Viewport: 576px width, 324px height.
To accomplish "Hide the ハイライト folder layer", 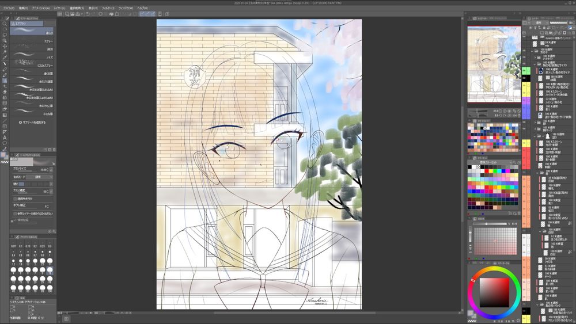I will click(524, 57).
